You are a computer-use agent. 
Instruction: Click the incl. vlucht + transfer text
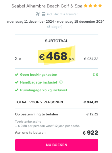(x=62, y=14)
